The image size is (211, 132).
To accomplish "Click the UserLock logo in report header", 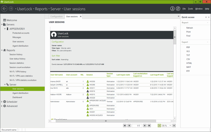I will (54, 34).
